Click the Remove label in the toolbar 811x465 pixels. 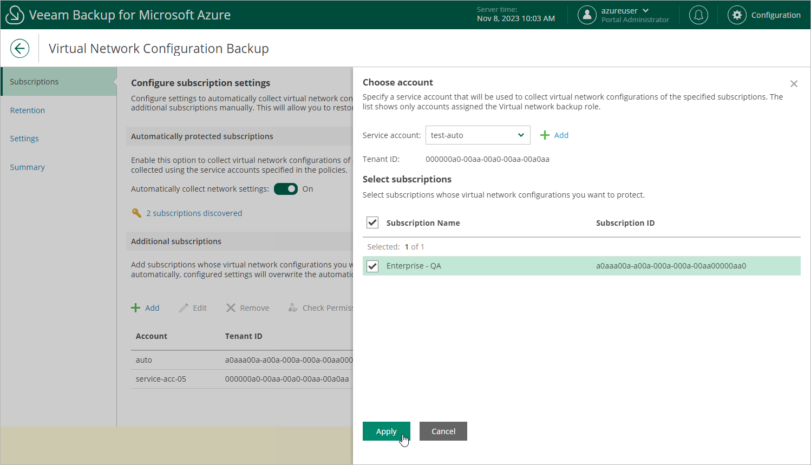pos(254,308)
